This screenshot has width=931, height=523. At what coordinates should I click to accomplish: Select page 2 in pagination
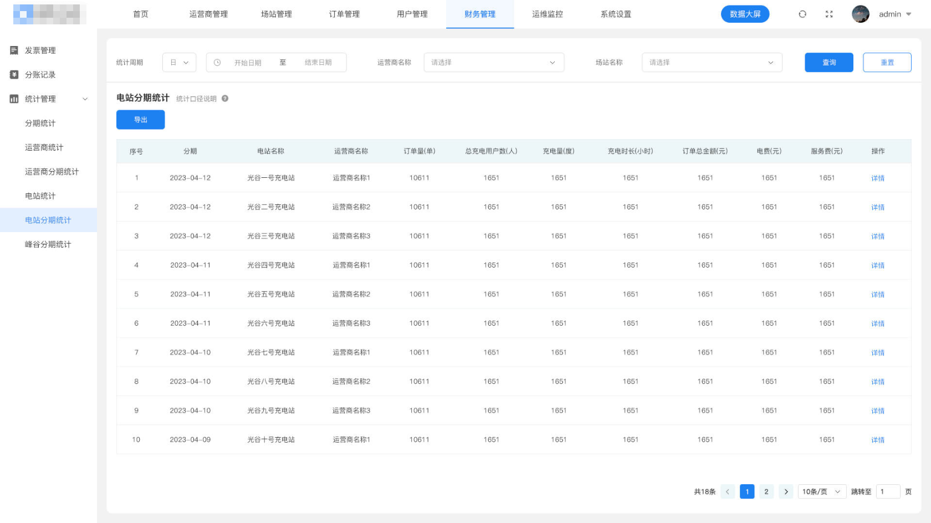(766, 491)
